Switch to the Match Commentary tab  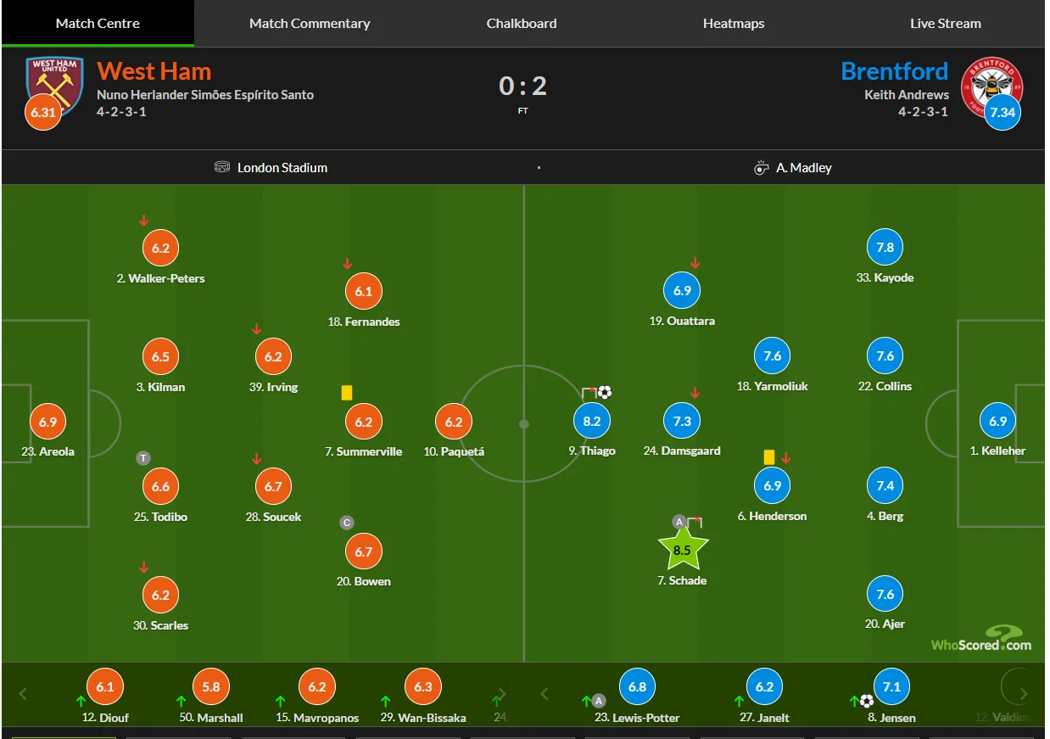(310, 24)
